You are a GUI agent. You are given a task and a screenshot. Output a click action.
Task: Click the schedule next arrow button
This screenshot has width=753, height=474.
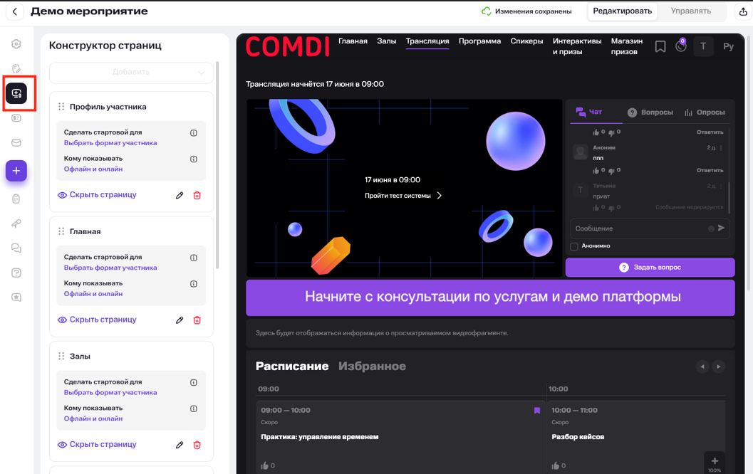[x=718, y=367]
